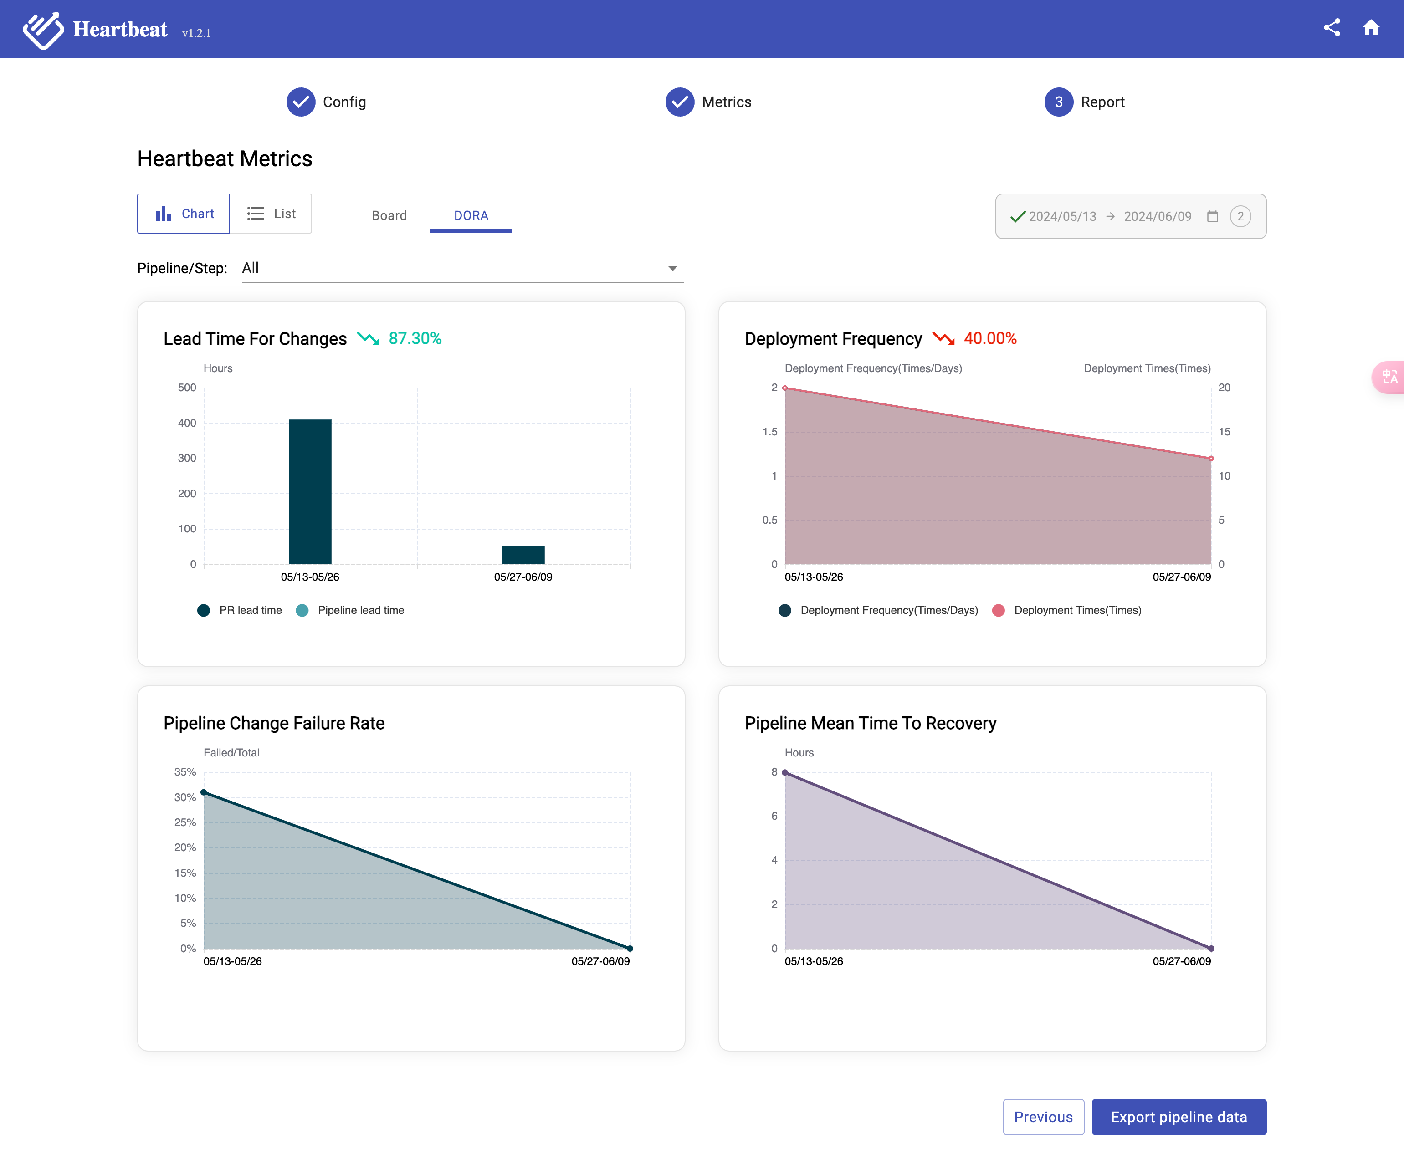Switch to the Board tab
Screen dimensions: 1404x1164
pyautogui.click(x=389, y=216)
